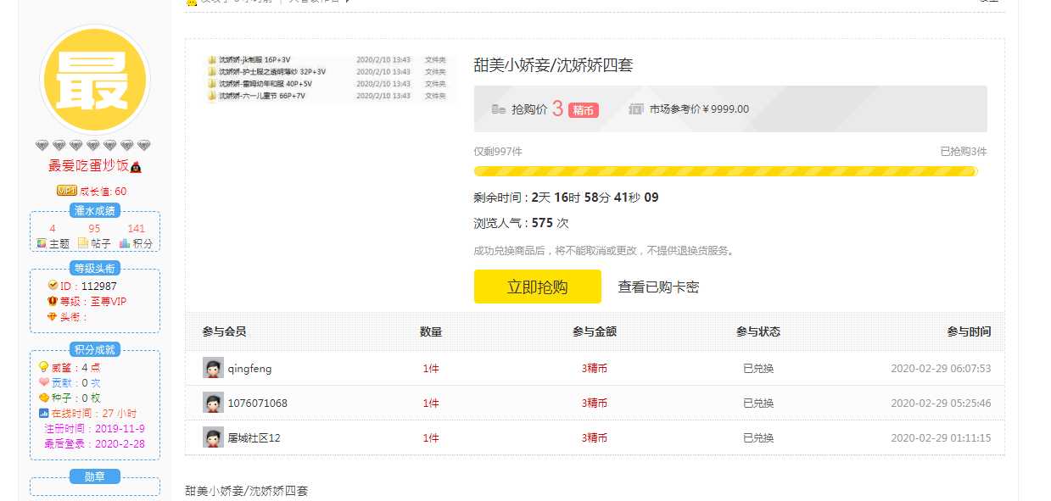Click the thread count 4

pos(53,229)
